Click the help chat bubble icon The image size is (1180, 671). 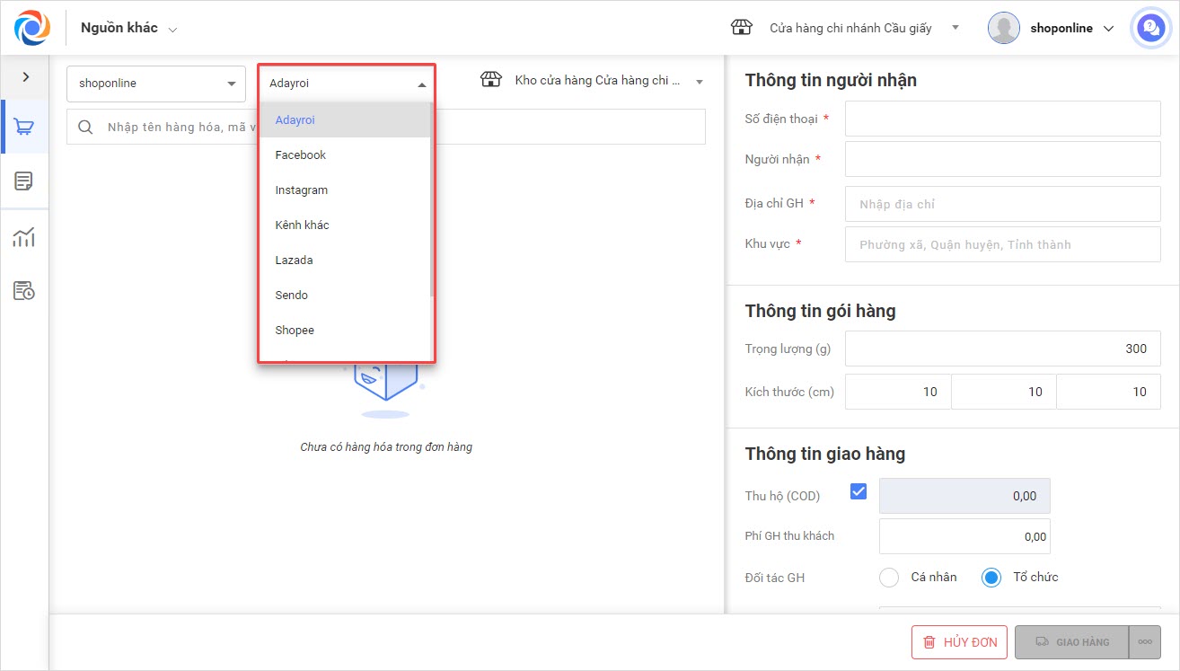point(1150,28)
